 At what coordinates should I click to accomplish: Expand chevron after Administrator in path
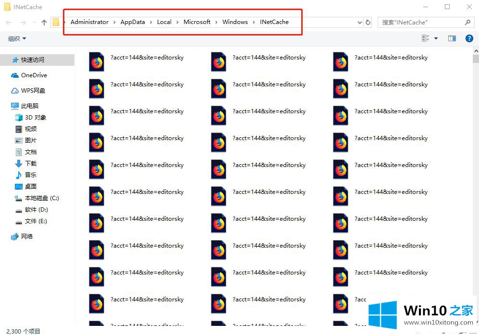[114, 22]
